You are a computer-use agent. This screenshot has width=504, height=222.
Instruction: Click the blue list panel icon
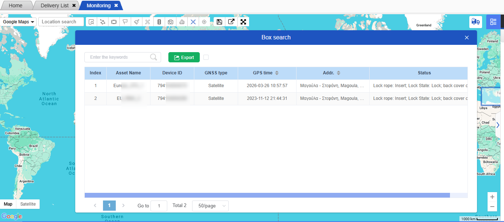click(493, 22)
